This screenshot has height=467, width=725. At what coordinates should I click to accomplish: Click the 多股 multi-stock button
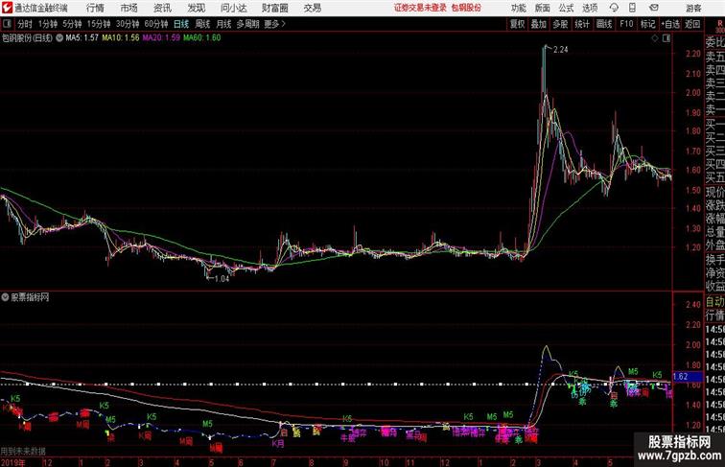pos(560,24)
